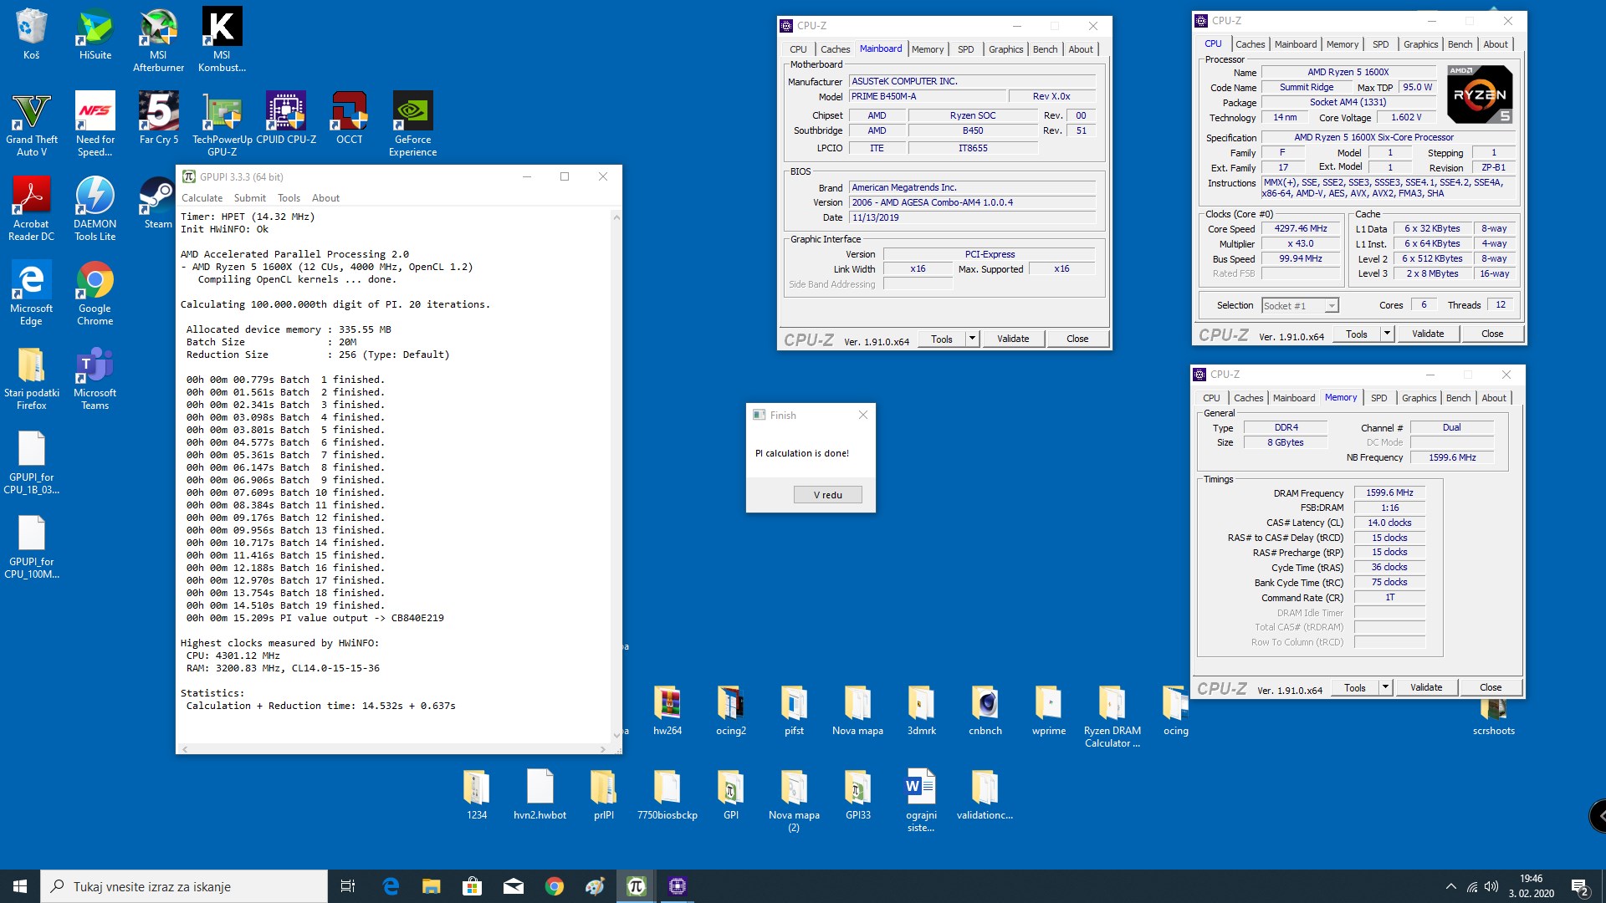Open File Explorer from the taskbar
Viewport: 1606px width, 903px height.
pyautogui.click(x=431, y=886)
